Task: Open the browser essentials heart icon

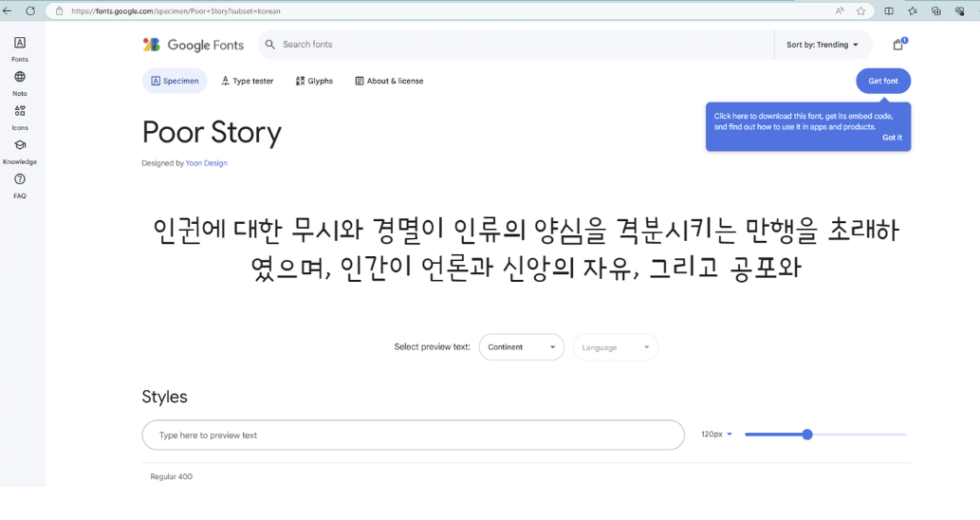Action: tap(960, 10)
